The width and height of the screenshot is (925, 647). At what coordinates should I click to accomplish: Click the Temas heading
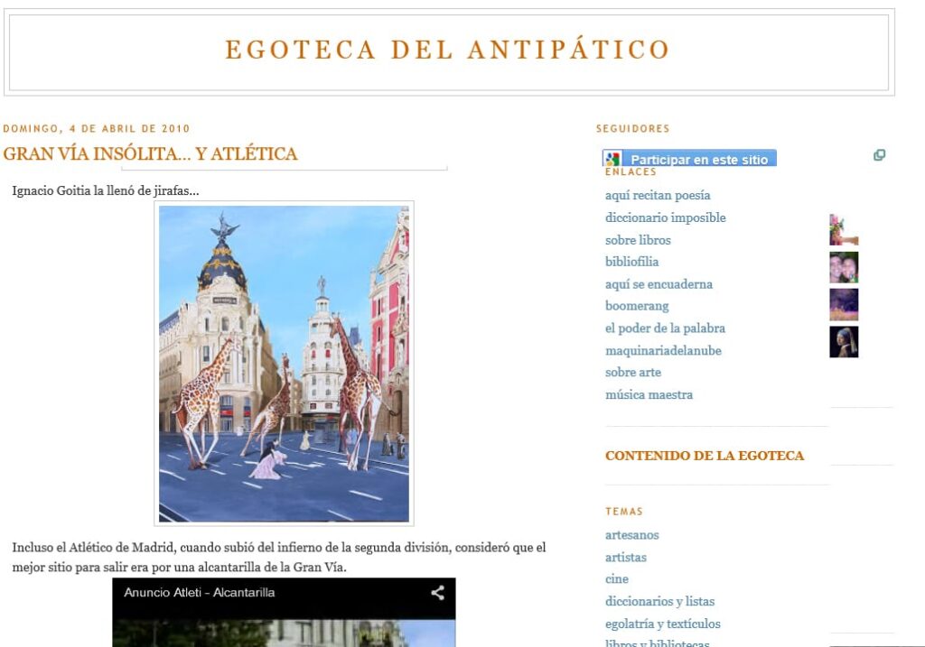[x=623, y=512]
